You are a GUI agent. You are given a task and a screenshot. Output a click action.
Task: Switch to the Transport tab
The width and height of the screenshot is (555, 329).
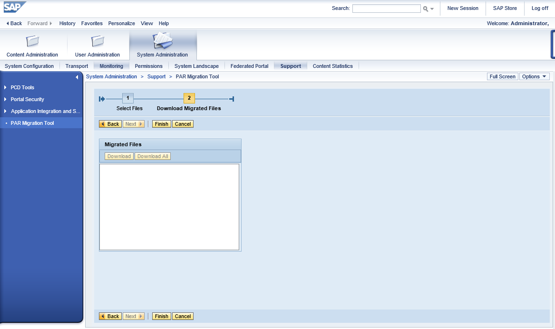tap(77, 66)
